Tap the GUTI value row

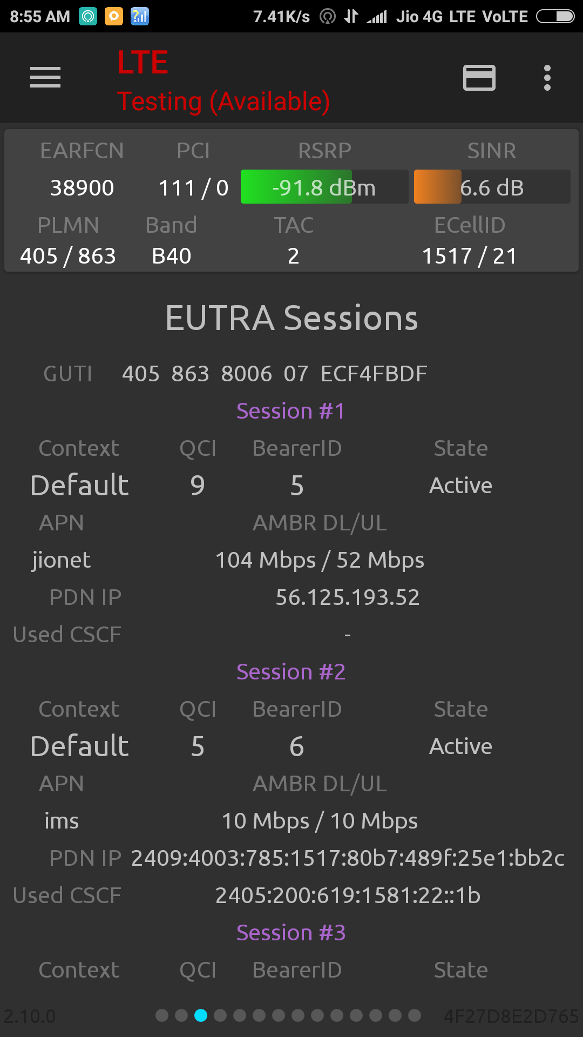point(274,374)
